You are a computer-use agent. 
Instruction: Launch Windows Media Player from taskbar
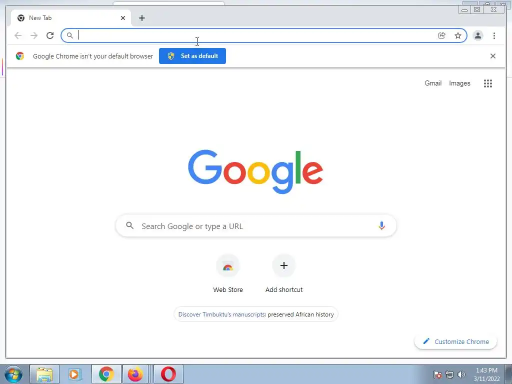(74, 374)
